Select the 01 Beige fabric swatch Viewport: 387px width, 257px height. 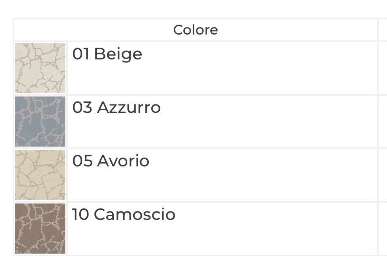point(40,68)
